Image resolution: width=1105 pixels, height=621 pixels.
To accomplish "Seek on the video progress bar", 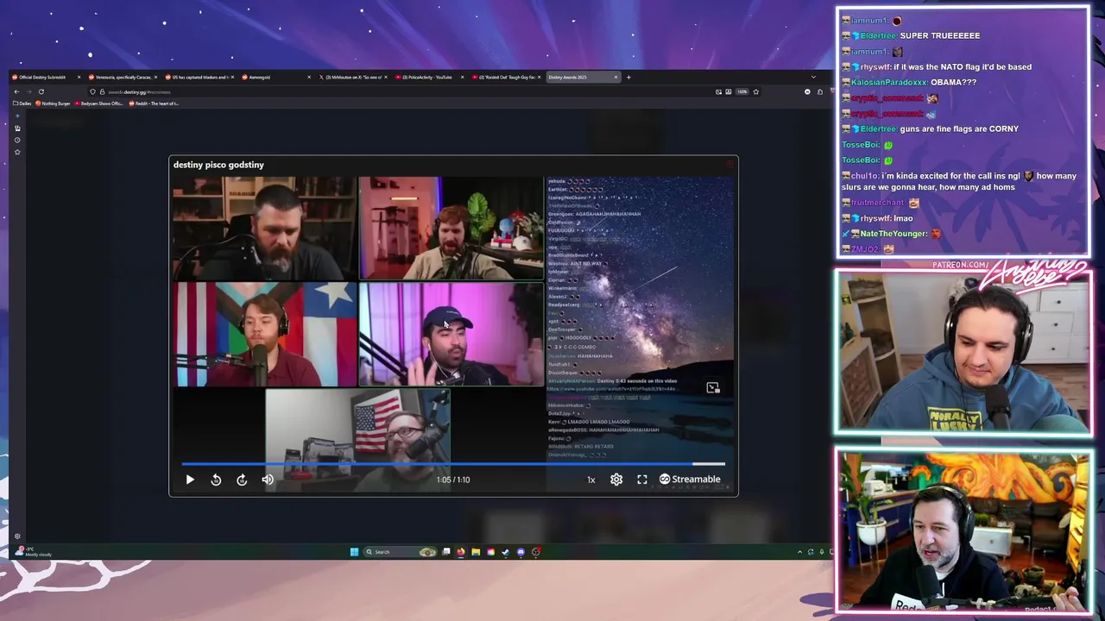I will click(453, 464).
